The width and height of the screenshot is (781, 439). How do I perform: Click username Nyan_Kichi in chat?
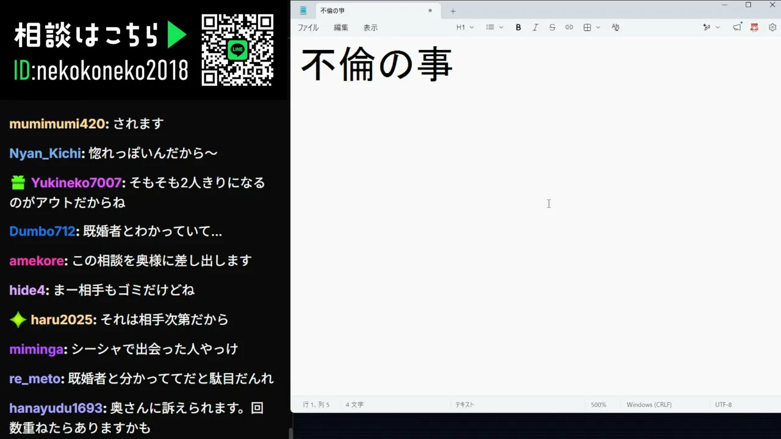tap(45, 153)
